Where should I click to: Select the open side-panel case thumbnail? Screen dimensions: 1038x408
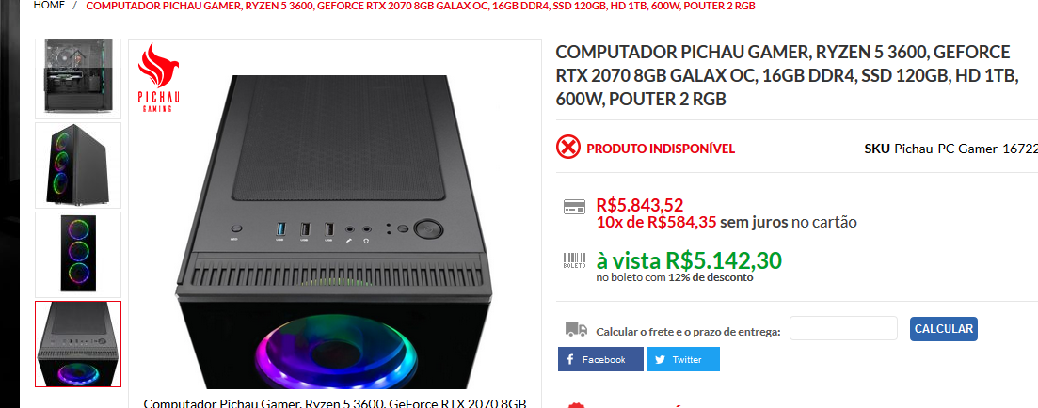(x=78, y=77)
